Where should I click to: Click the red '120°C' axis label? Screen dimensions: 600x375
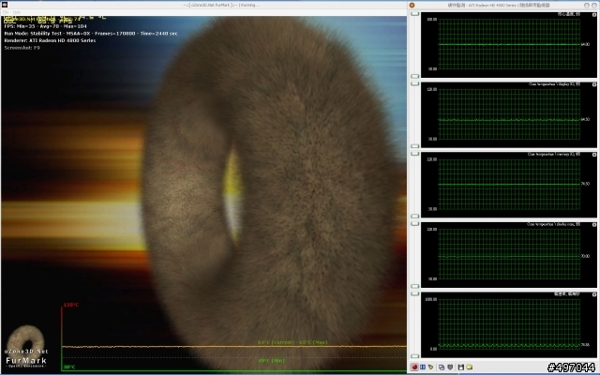point(71,305)
